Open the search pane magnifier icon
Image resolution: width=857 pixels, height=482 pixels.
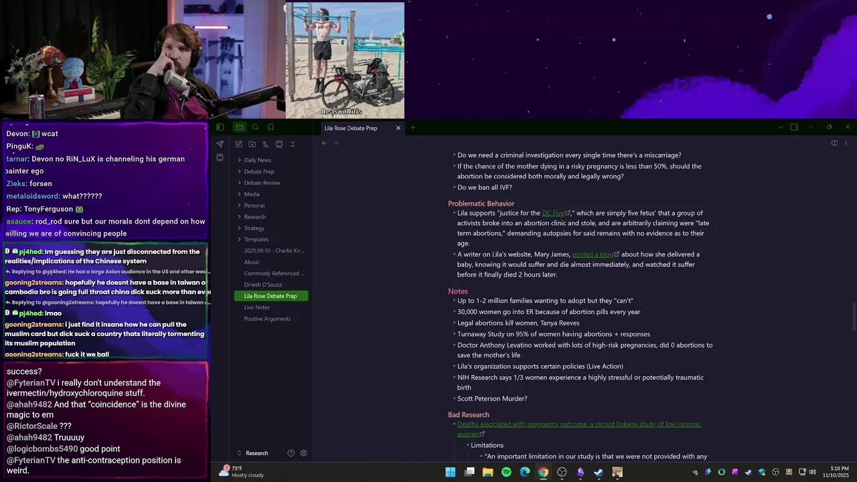[255, 127]
